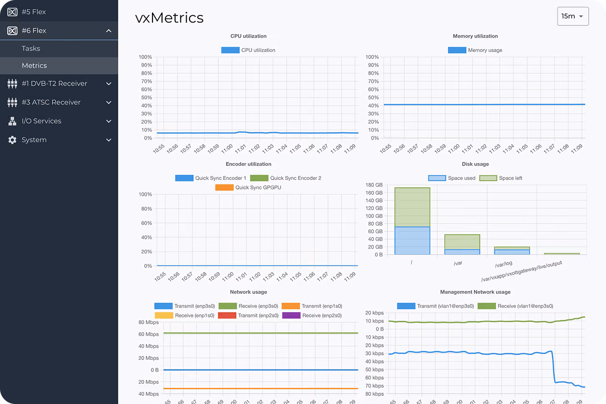Open the 15m time range dropdown

pos(573,16)
